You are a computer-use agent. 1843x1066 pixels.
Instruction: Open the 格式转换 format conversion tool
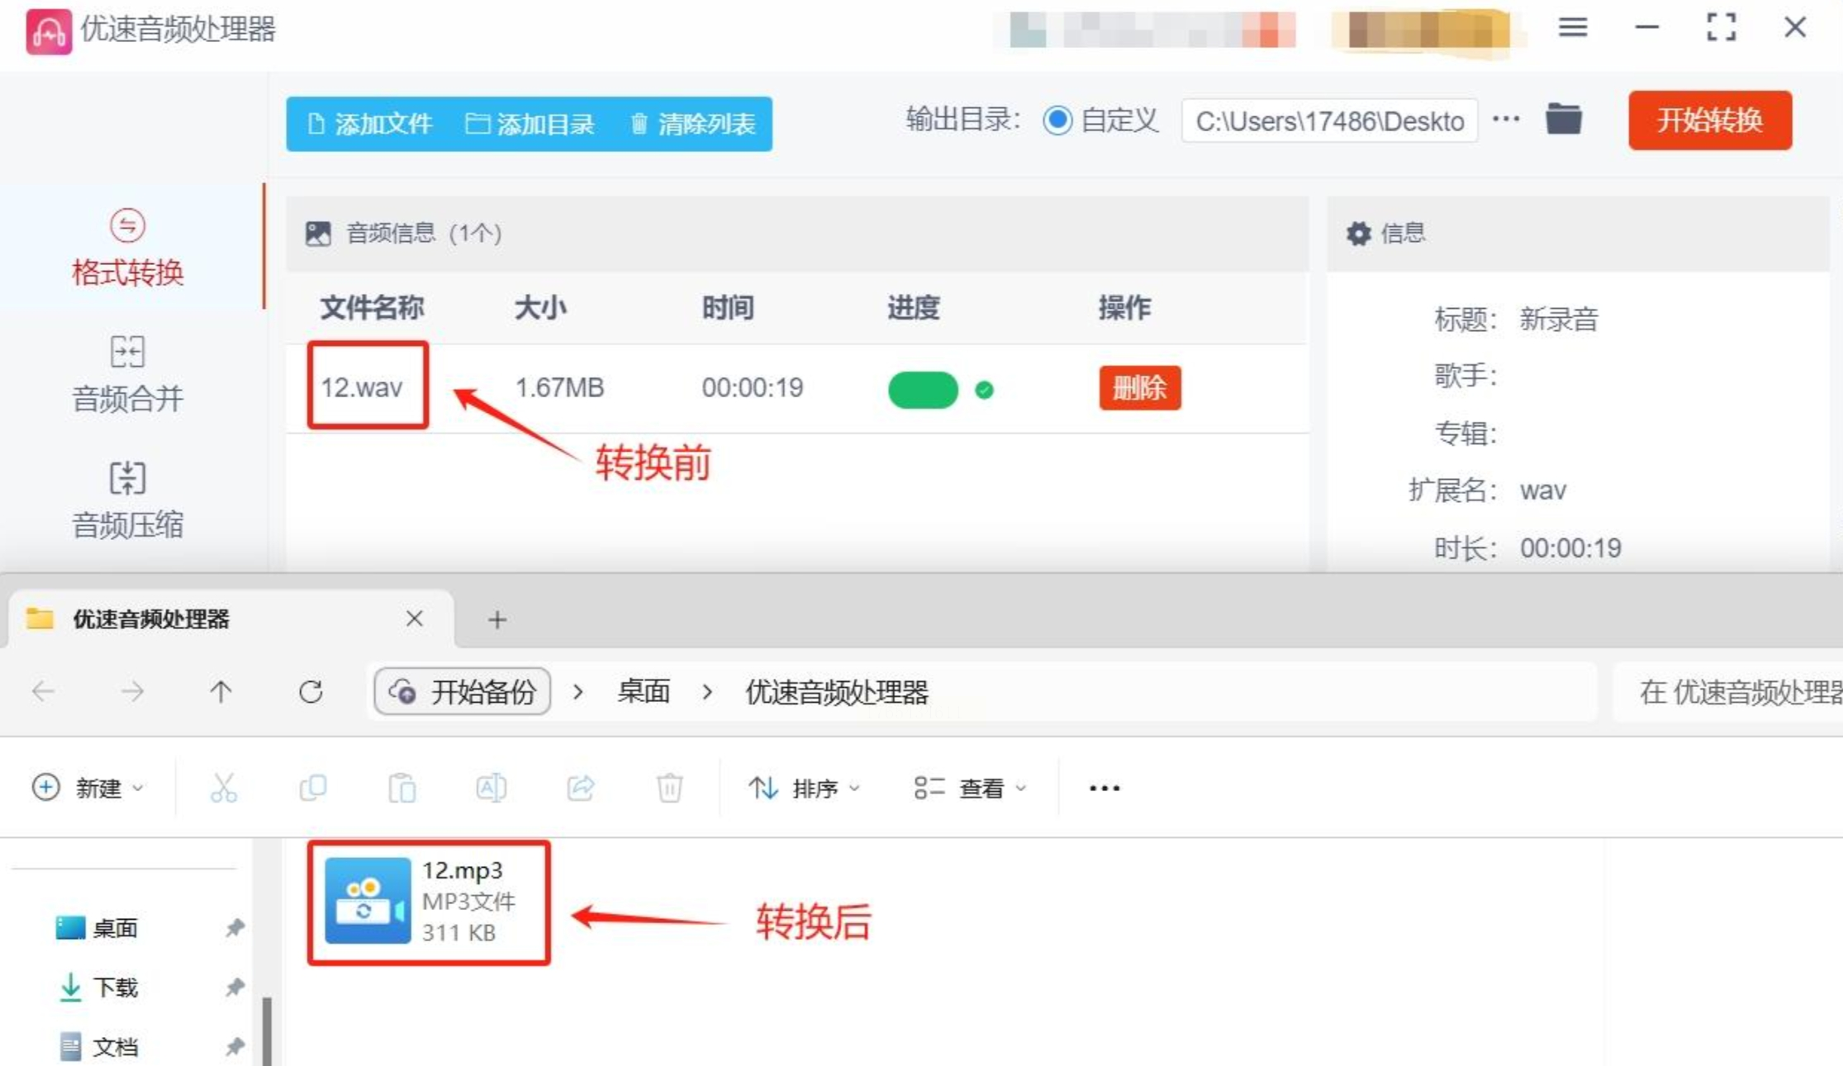(x=127, y=248)
